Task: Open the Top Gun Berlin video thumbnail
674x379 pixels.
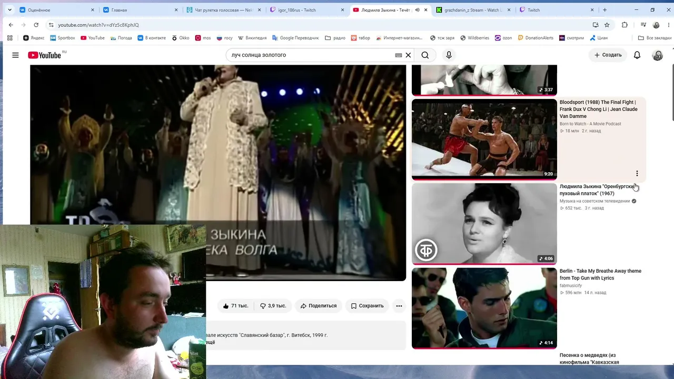Action: (484, 308)
